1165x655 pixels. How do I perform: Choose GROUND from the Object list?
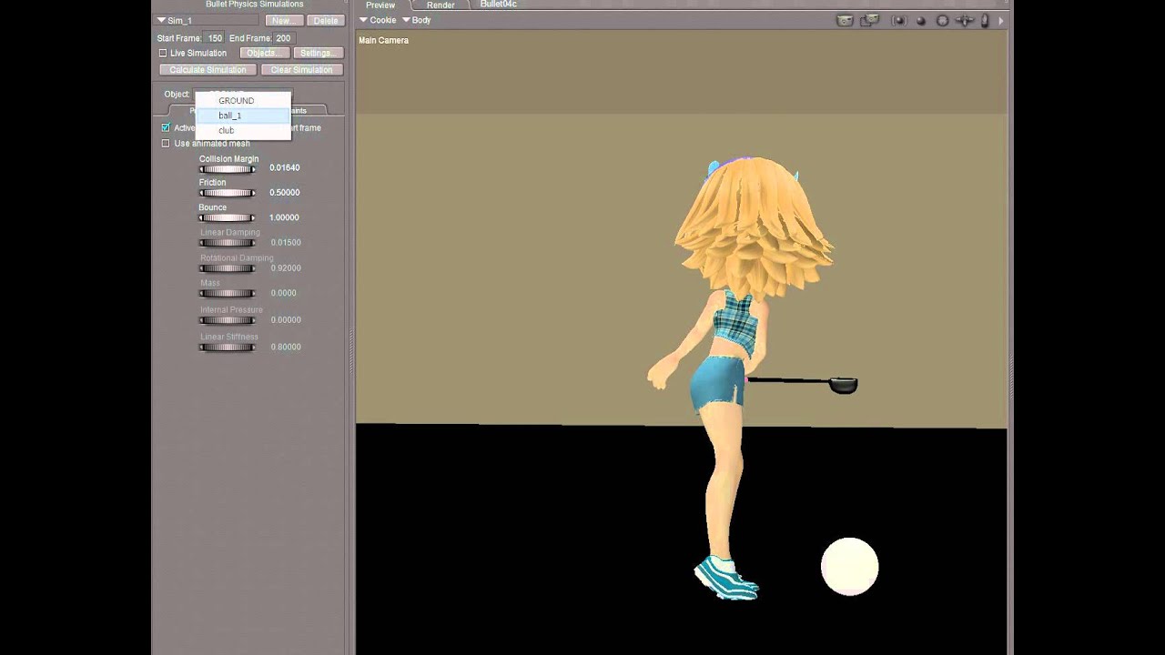pos(243,100)
